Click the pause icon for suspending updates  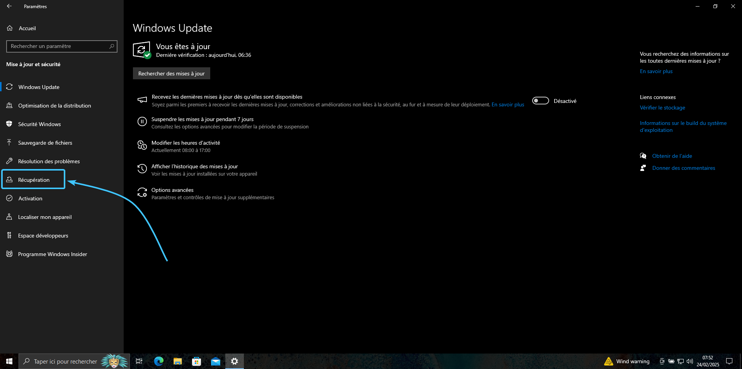(142, 122)
